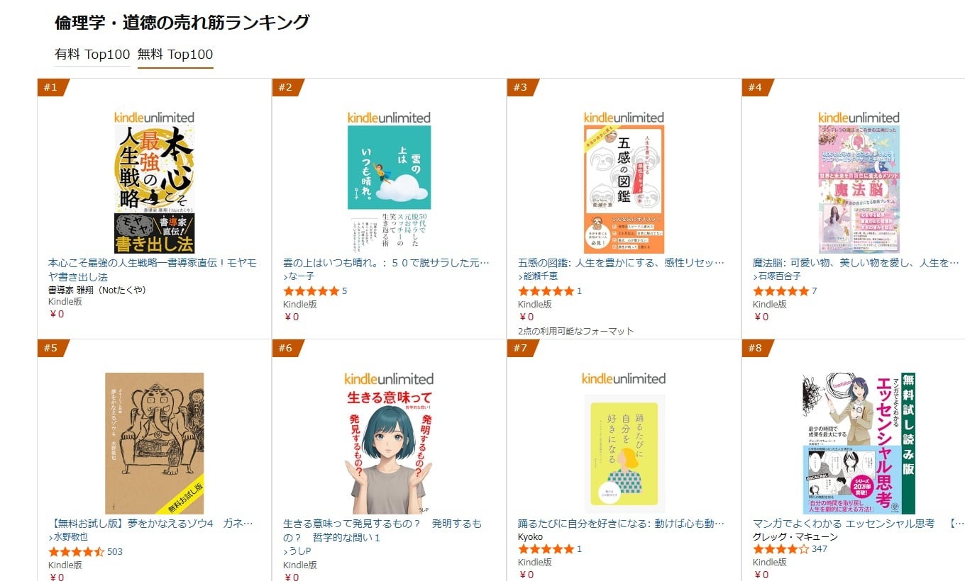Click the 4.5-star rating for 夢をかなえるゾウ4

click(x=76, y=552)
